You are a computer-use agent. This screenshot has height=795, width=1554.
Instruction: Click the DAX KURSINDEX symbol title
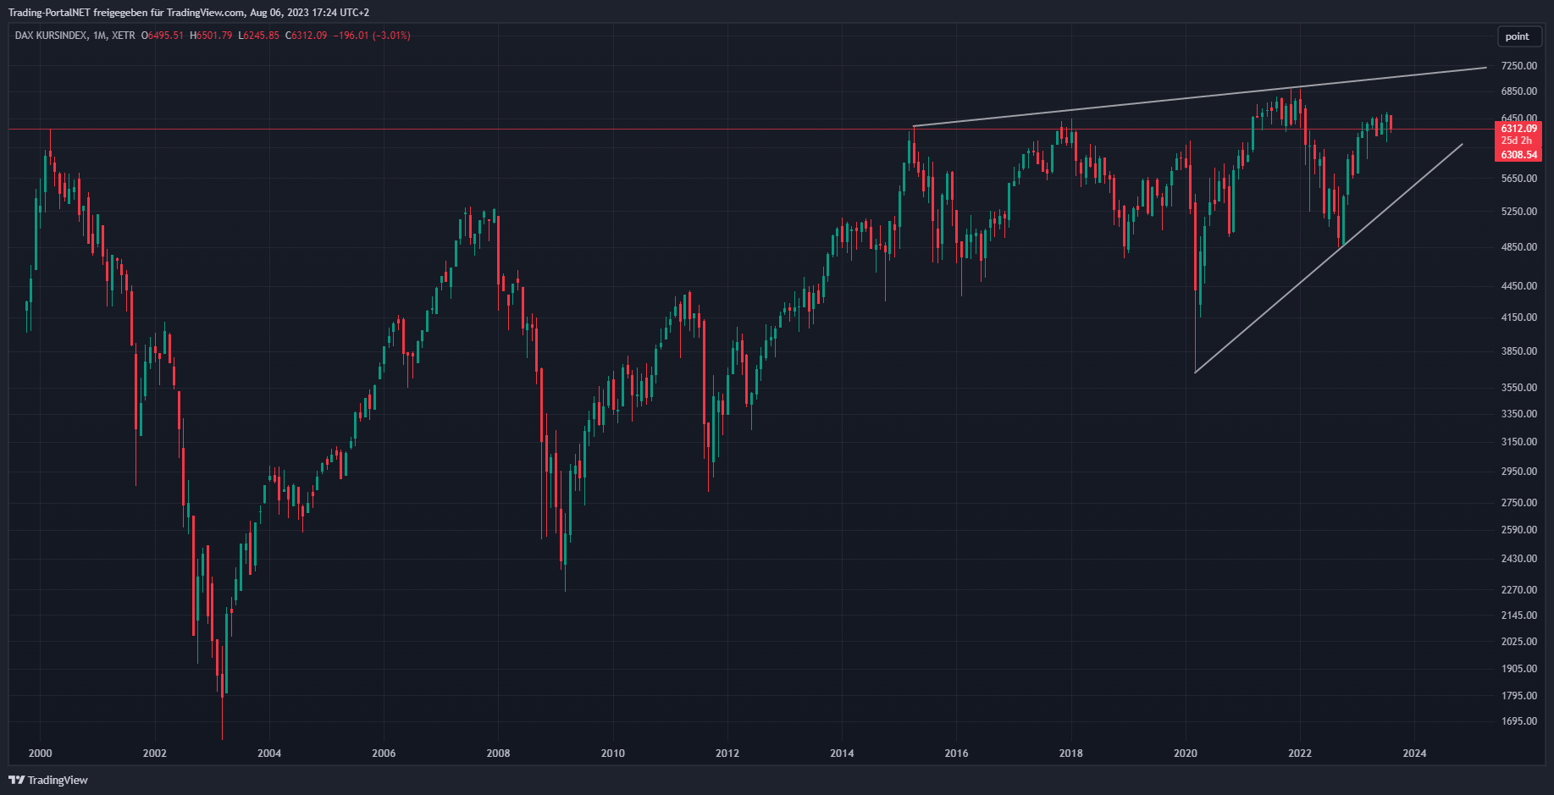click(x=50, y=36)
